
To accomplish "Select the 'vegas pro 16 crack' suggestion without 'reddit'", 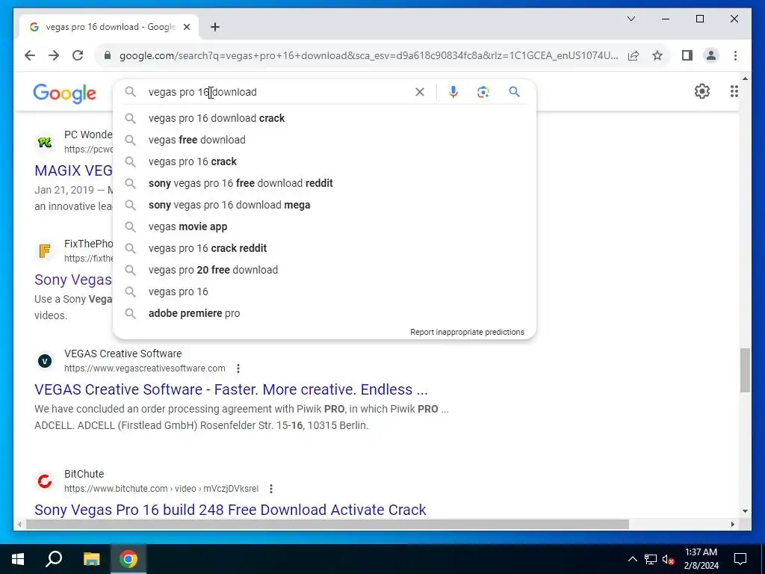I will [x=324, y=161].
